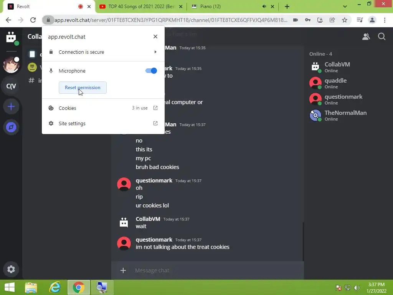Image resolution: width=393 pixels, height=295 pixels.
Task: Switch to TOP 40 Songs YouTube tab
Action: pos(141,7)
